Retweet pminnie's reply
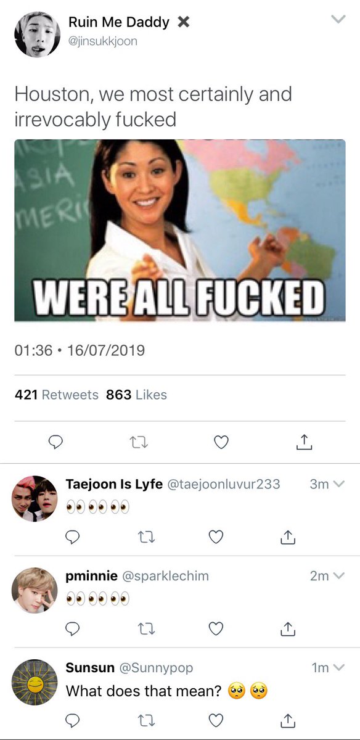The image size is (360, 740). click(x=144, y=628)
